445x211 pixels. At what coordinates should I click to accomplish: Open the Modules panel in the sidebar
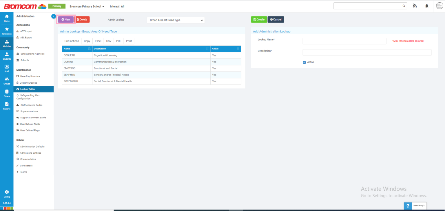pos(6,43)
